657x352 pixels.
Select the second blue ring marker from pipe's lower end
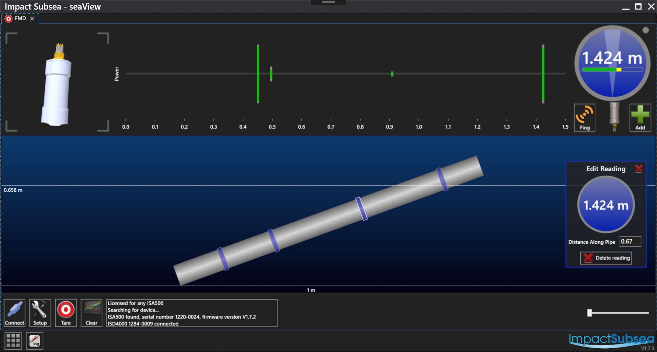[x=274, y=241]
